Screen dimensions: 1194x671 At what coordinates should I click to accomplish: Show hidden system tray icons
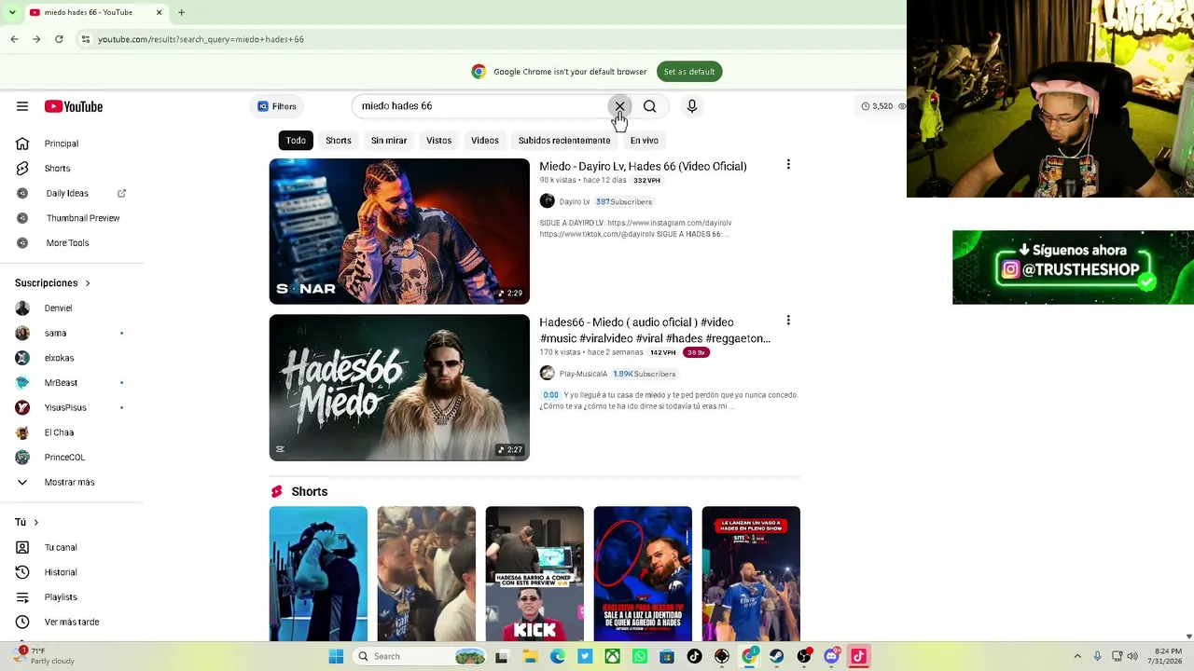click(x=1077, y=656)
